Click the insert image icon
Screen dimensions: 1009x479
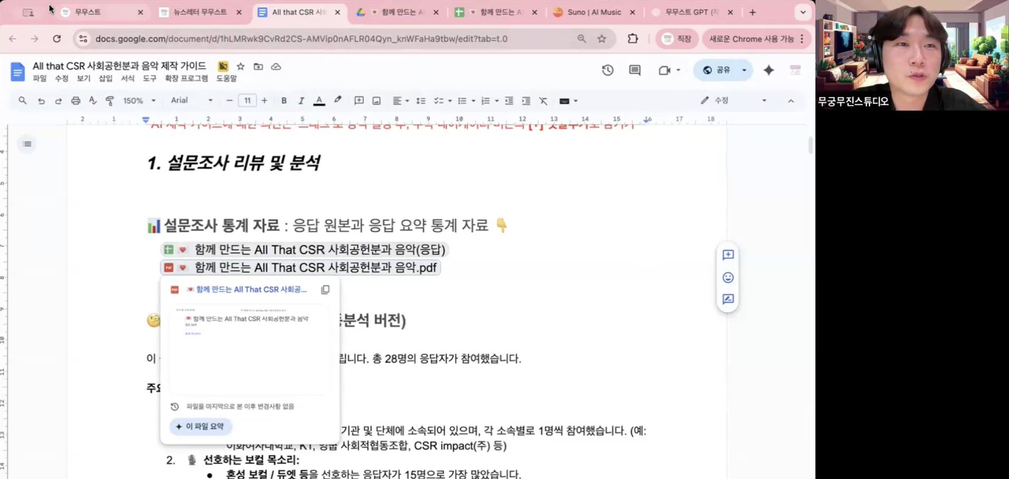(x=376, y=101)
